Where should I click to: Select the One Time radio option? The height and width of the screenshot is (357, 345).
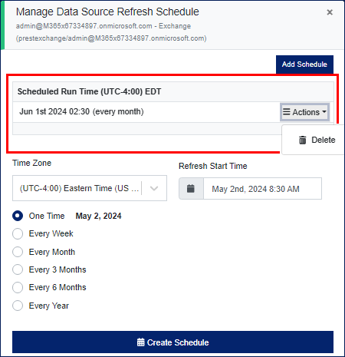click(18, 216)
